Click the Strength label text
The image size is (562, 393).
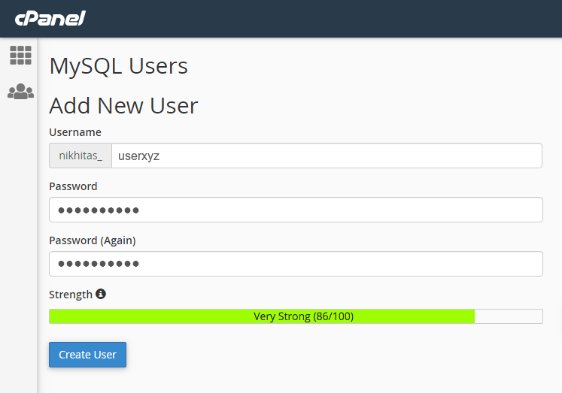click(x=71, y=295)
